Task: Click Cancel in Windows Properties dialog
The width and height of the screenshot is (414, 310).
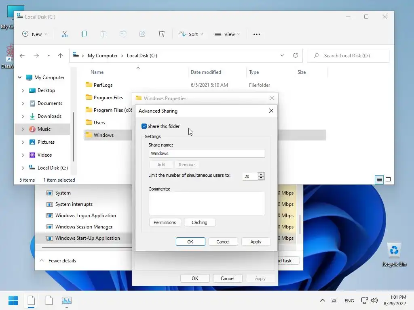Action: (227, 279)
